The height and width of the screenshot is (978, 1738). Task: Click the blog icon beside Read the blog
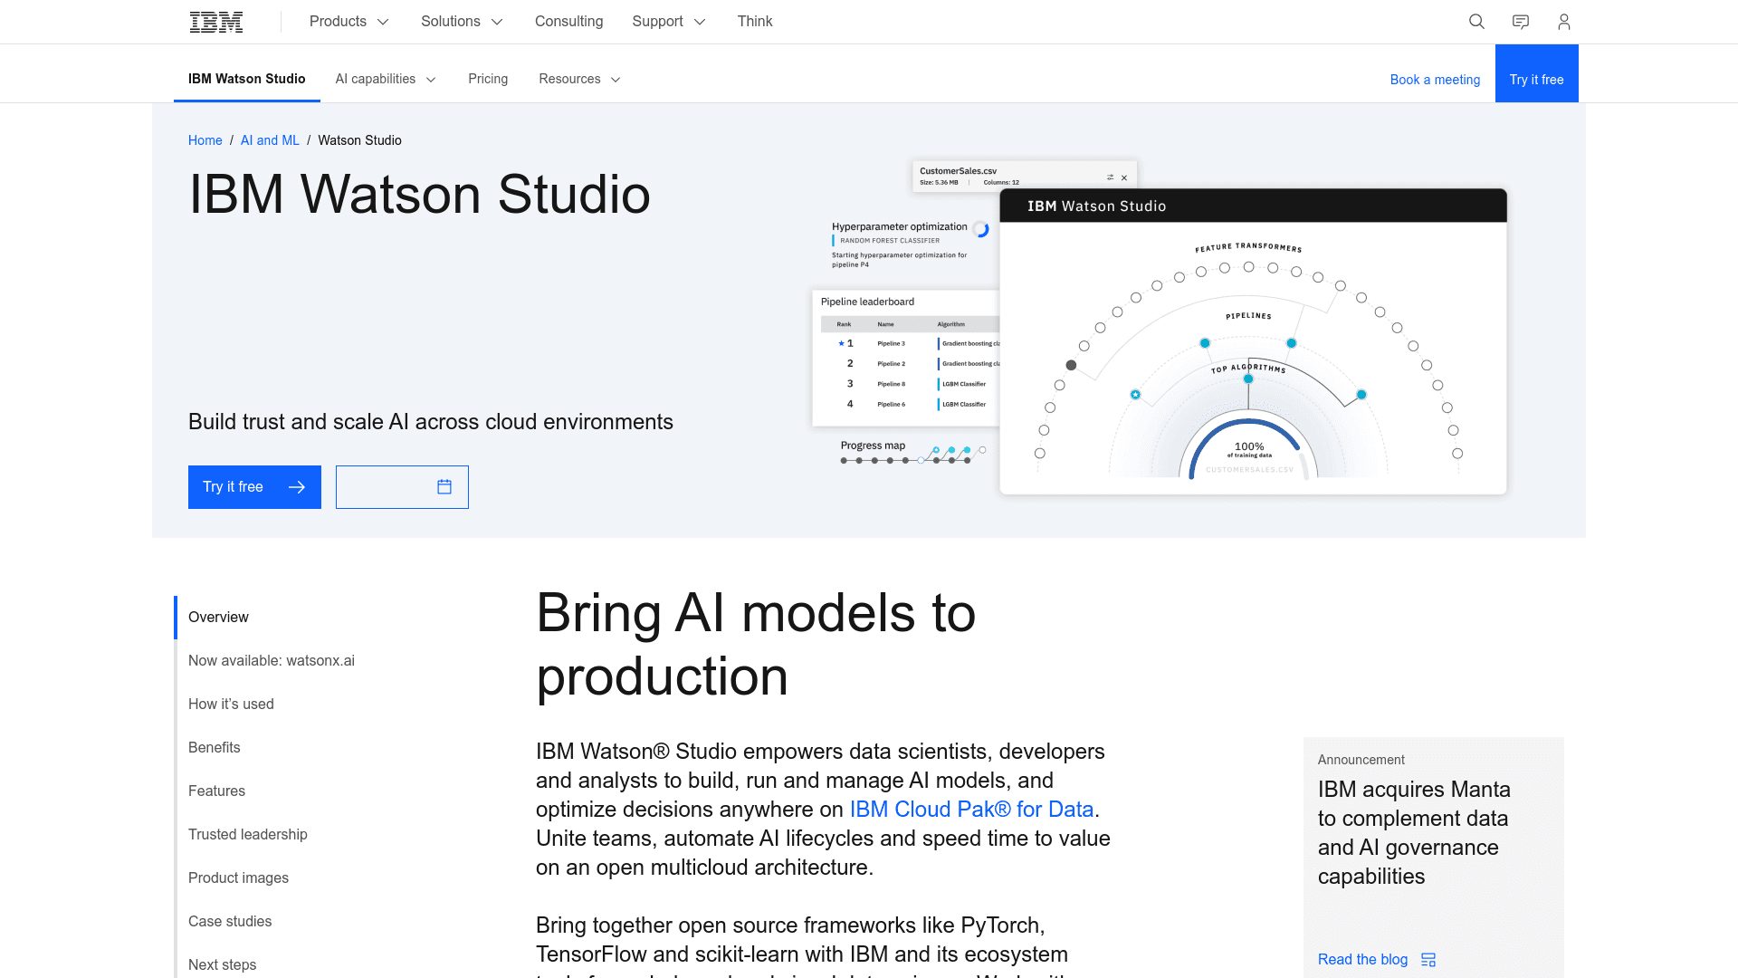point(1428,959)
